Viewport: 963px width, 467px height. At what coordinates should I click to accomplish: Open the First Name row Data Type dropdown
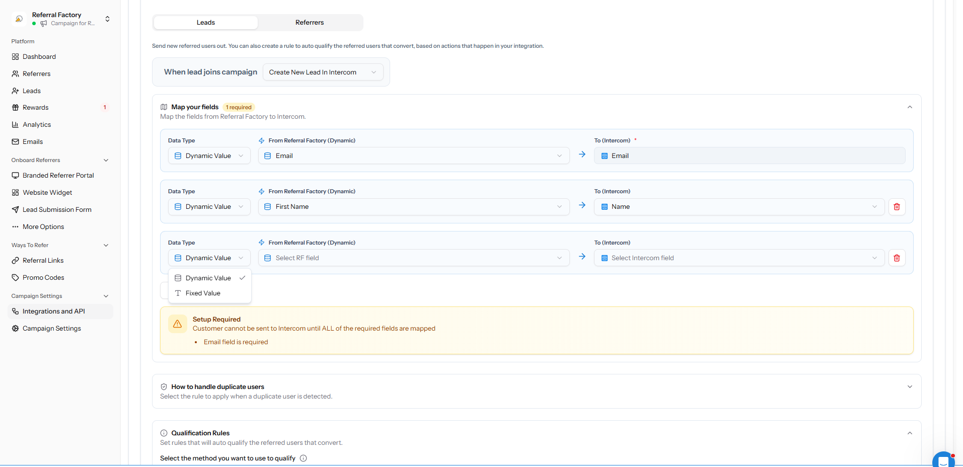tap(209, 207)
